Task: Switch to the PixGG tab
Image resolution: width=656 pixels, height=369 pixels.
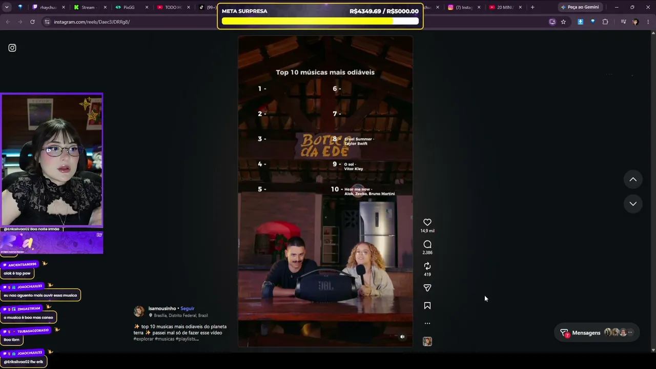Action: 131,7
